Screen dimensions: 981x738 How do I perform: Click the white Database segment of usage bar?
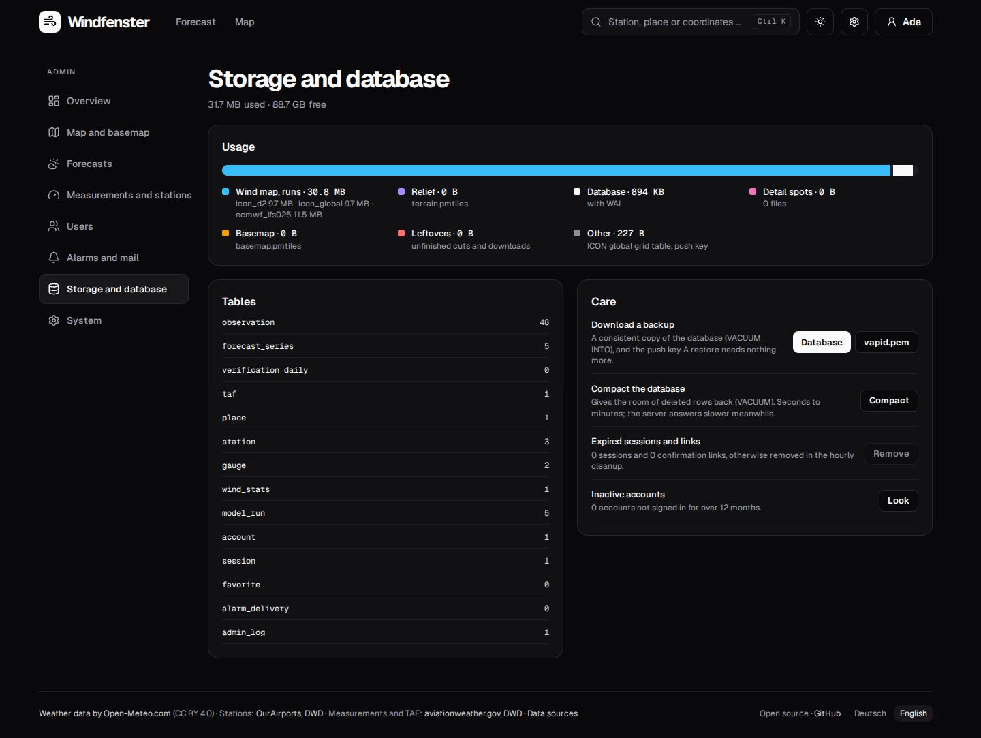pyautogui.click(x=903, y=170)
